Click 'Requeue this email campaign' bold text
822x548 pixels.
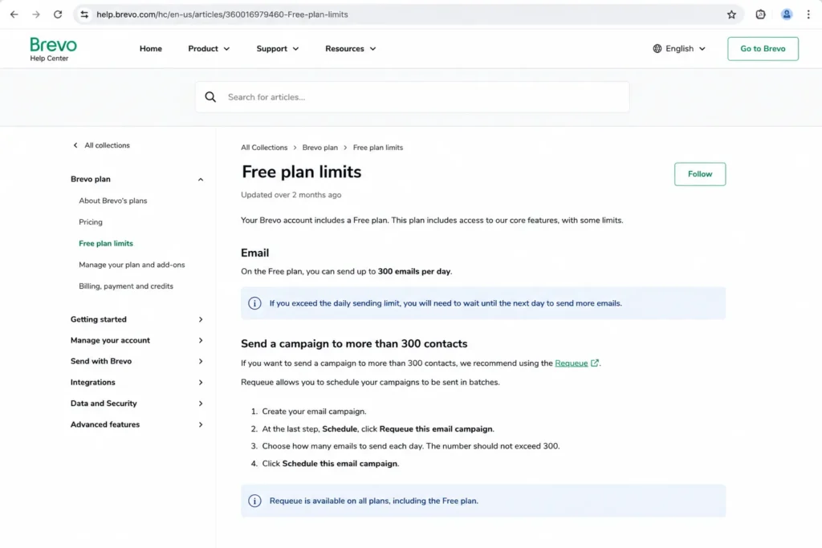click(x=436, y=429)
